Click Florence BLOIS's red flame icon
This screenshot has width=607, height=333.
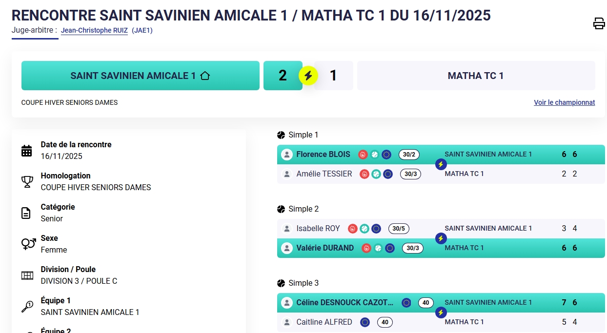coord(363,155)
